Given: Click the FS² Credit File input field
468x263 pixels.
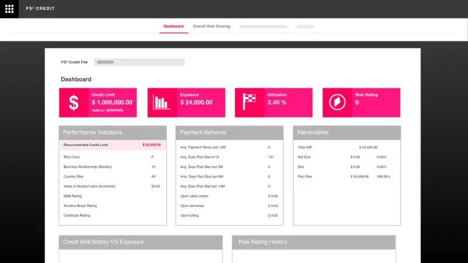Looking at the screenshot, I should pyautogui.click(x=139, y=62).
